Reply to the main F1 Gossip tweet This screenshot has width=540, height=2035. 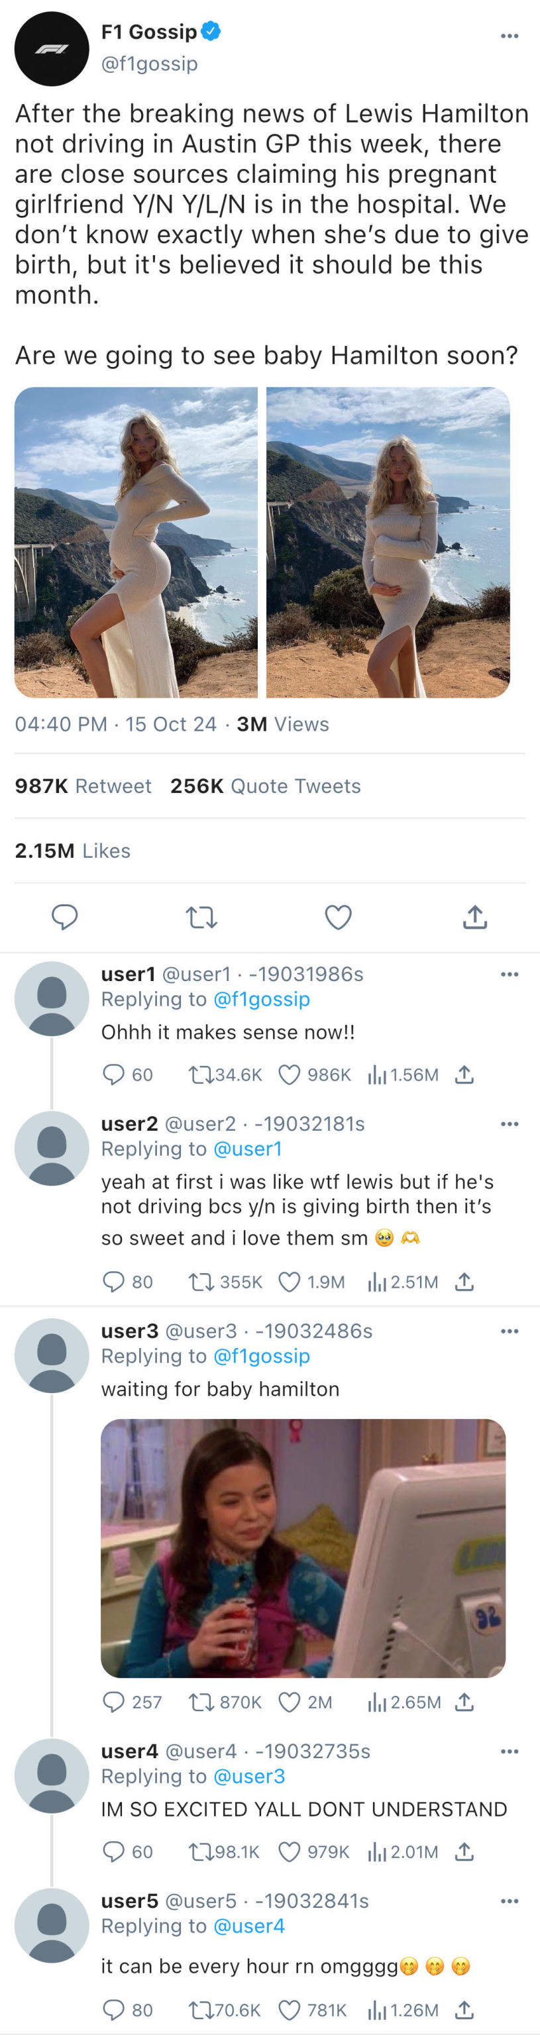coord(65,917)
